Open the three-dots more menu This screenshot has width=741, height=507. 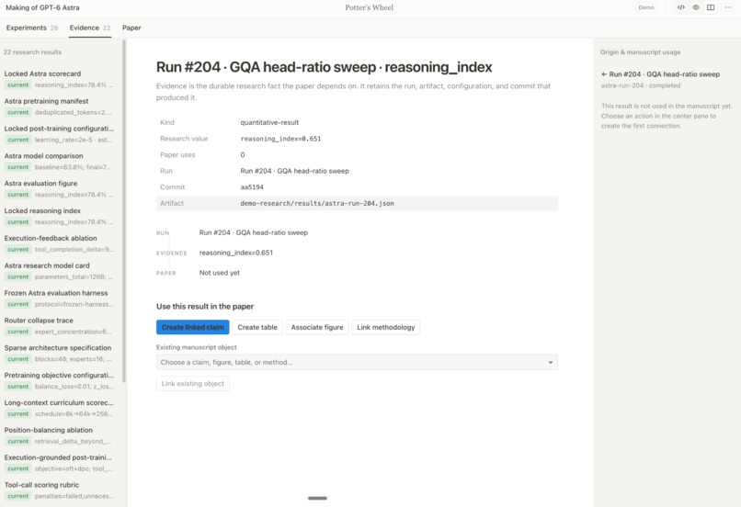coord(728,7)
